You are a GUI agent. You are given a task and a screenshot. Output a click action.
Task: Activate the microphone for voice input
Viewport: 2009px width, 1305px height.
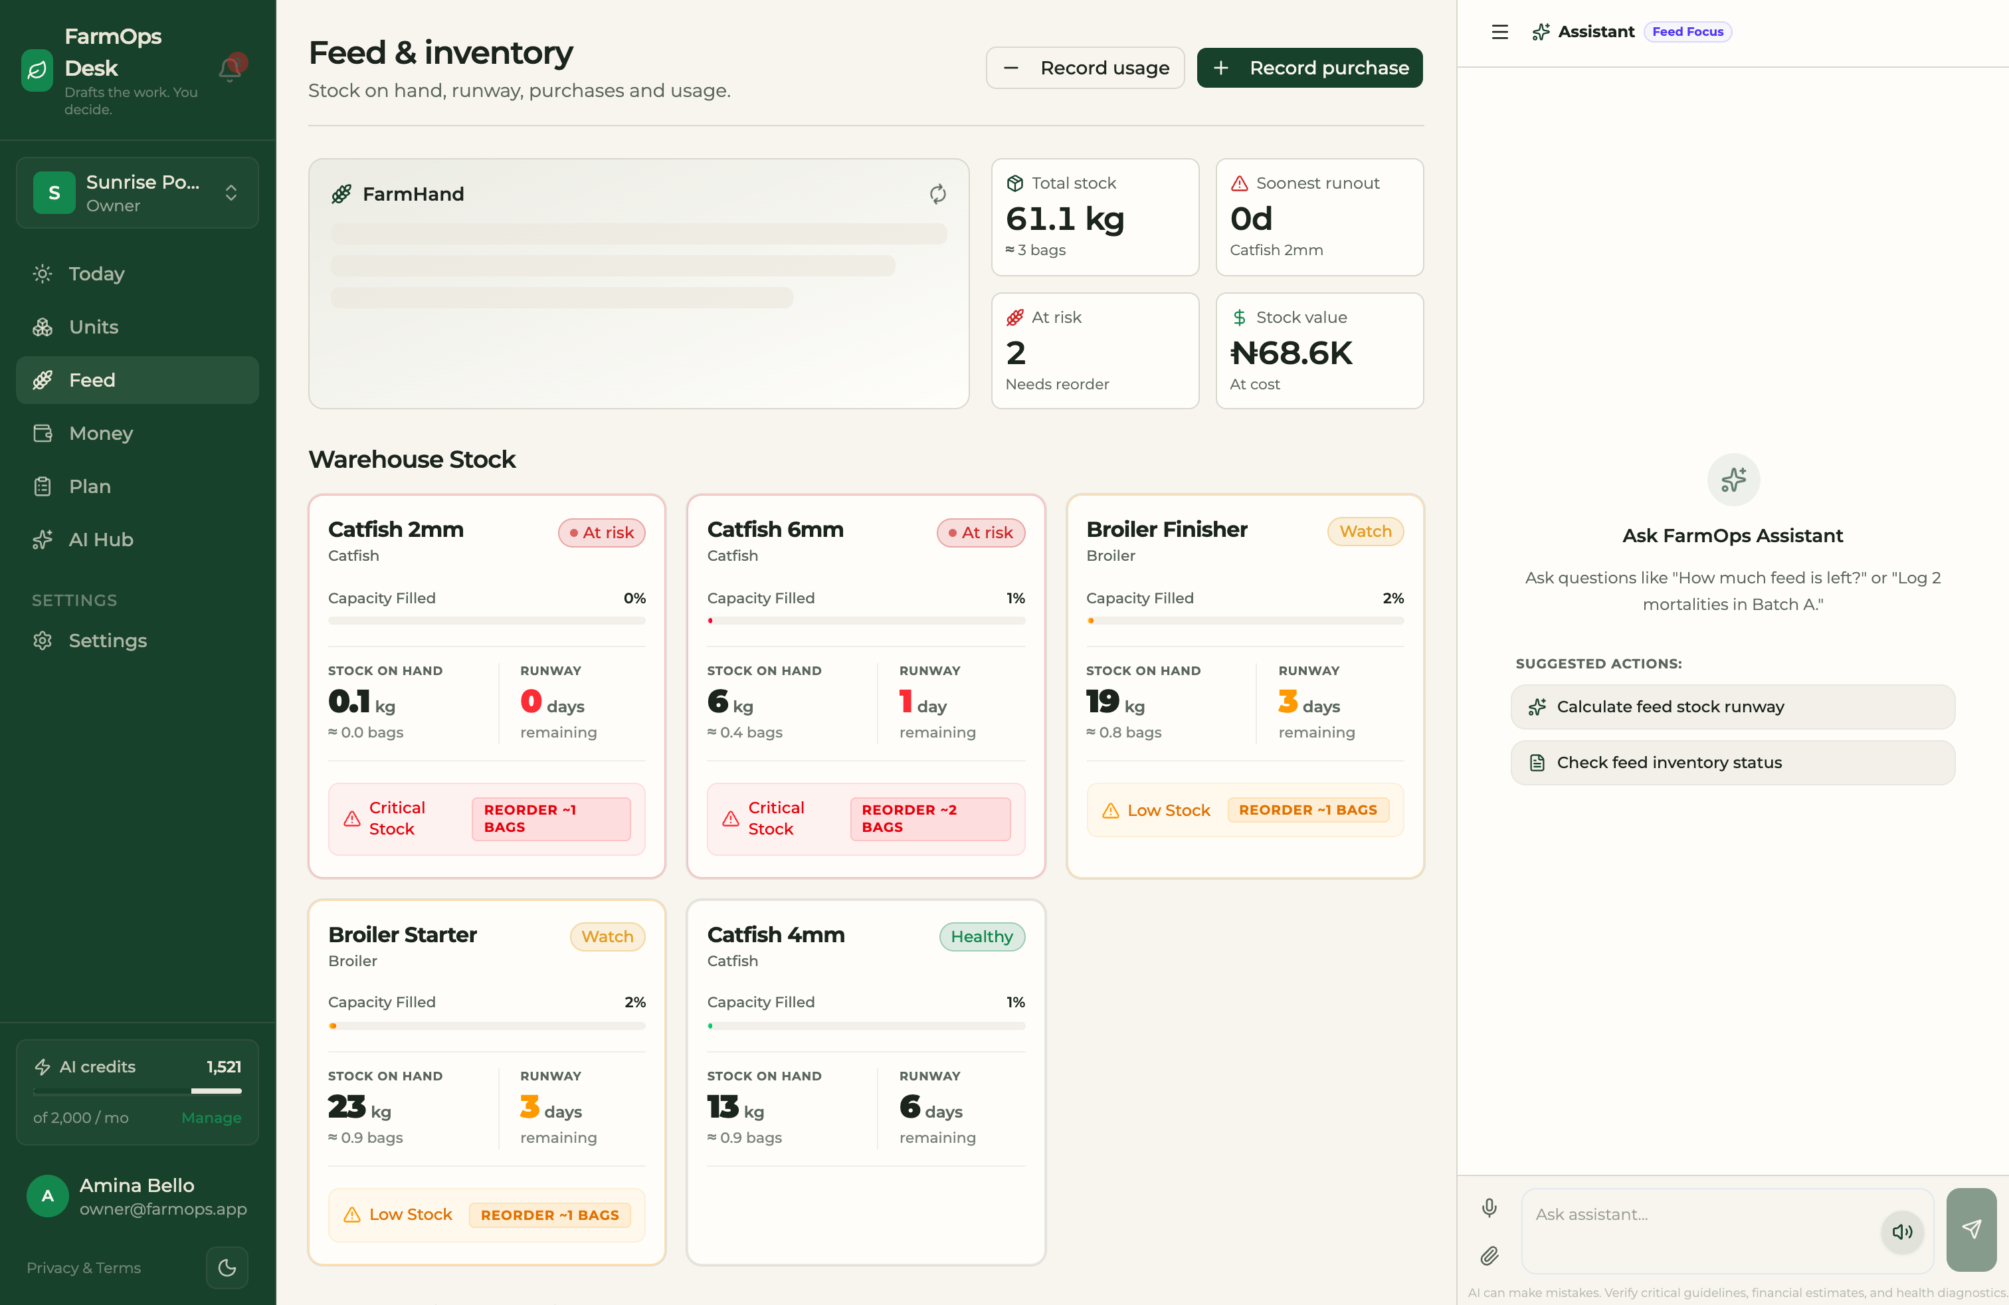click(x=1489, y=1208)
